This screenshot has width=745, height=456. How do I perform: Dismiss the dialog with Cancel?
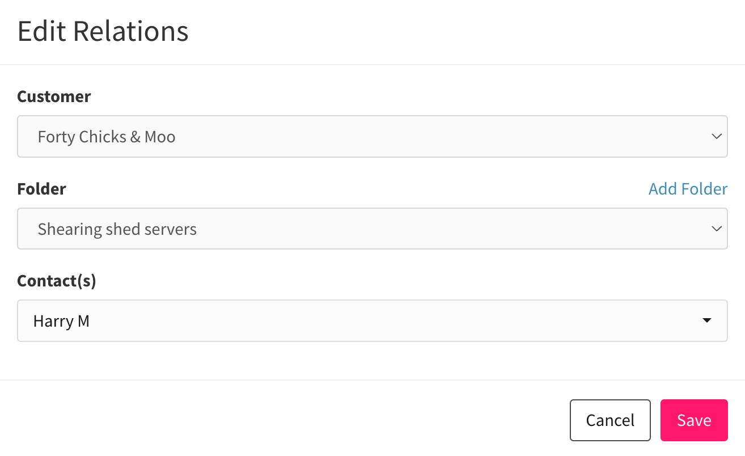tap(610, 420)
